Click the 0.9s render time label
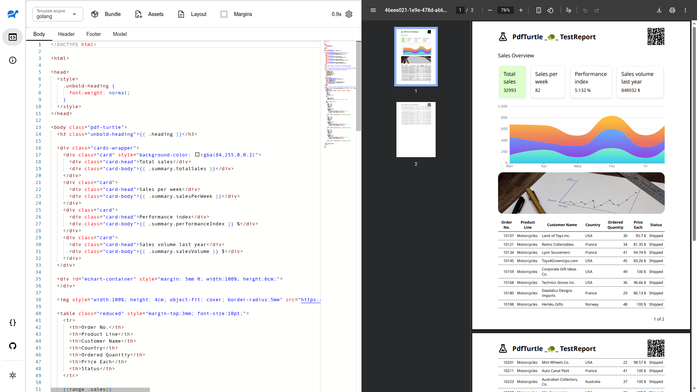 (336, 14)
